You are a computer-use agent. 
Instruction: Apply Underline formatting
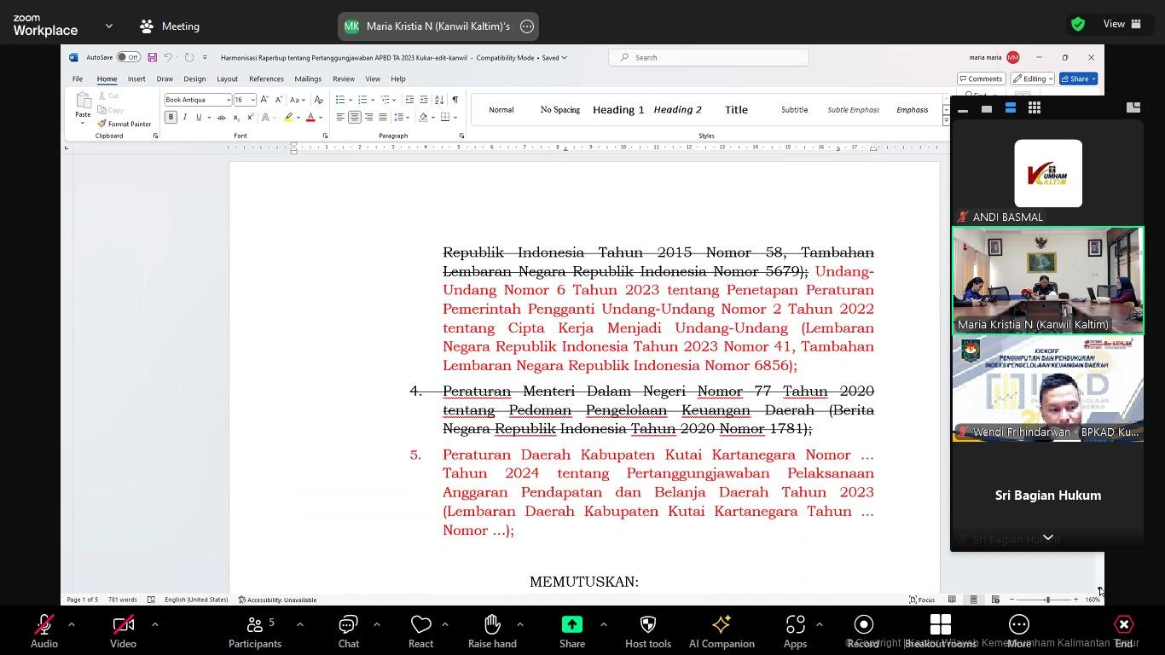point(199,117)
